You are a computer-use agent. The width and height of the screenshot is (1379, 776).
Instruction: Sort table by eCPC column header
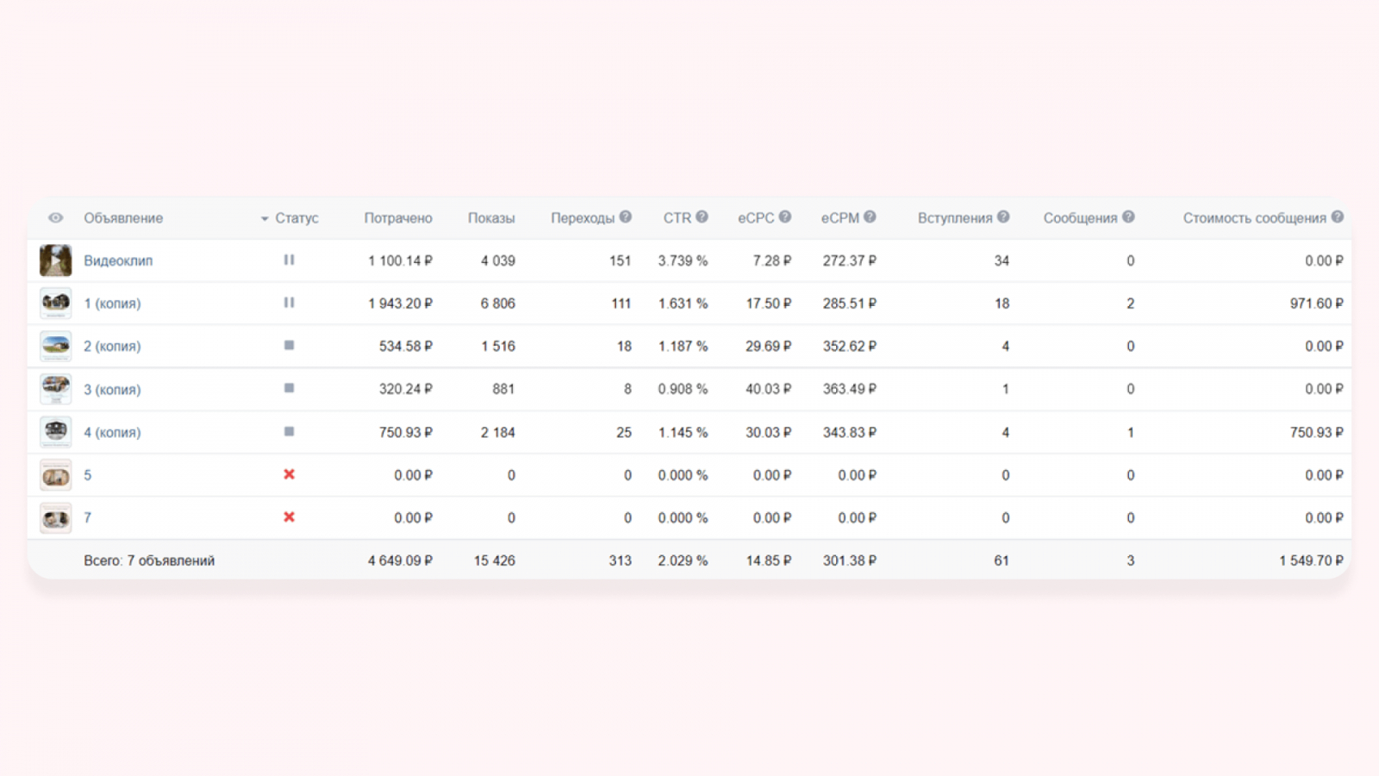pos(756,218)
